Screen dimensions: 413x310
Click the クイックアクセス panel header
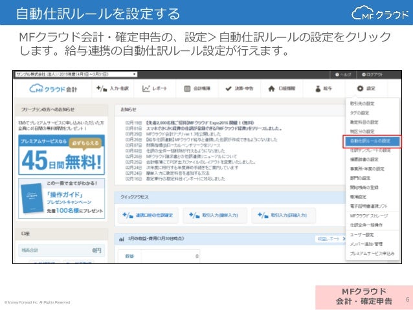230,197
